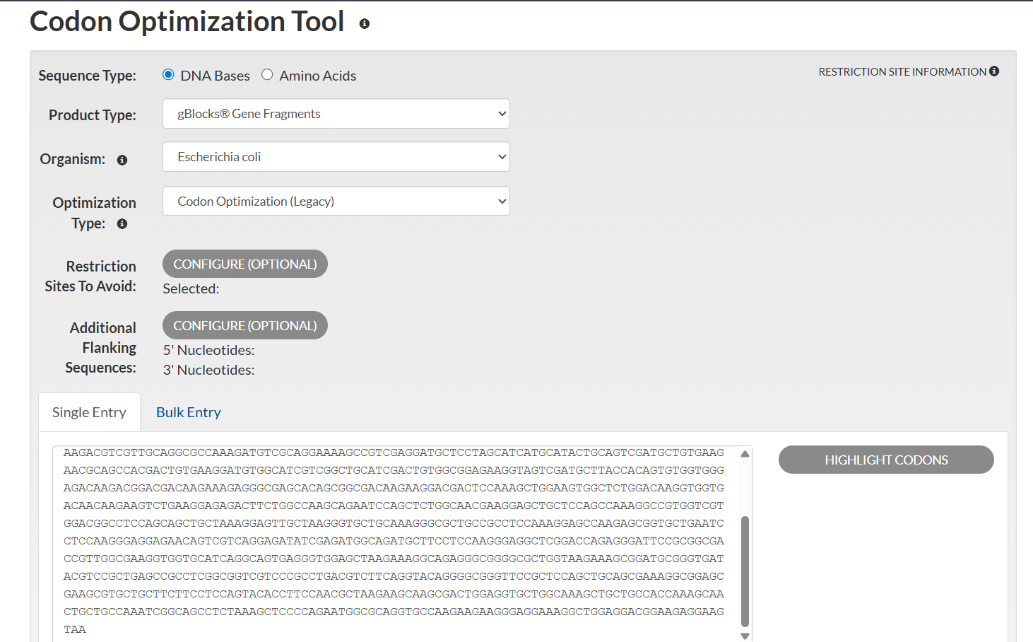Open the Product Type gBlocks dropdown
Screen dimensions: 1033x642
(x=336, y=114)
